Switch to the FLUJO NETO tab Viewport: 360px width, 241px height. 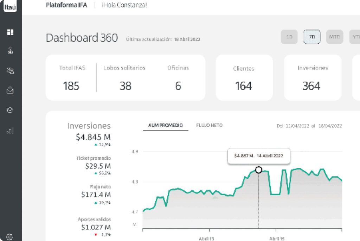[209, 125]
